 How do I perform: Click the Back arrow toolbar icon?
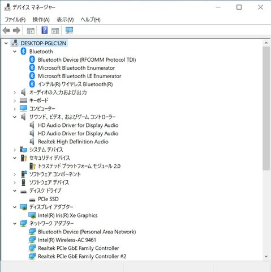pyautogui.click(x=6, y=30)
